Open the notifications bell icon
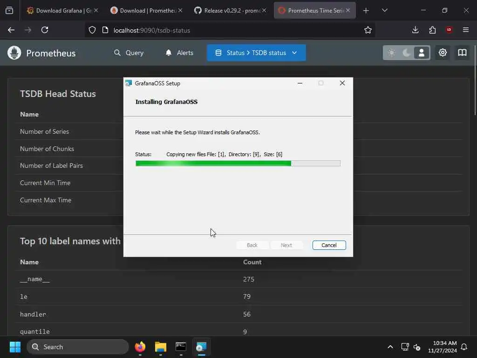Screen dimensions: 477x358 point(464,347)
